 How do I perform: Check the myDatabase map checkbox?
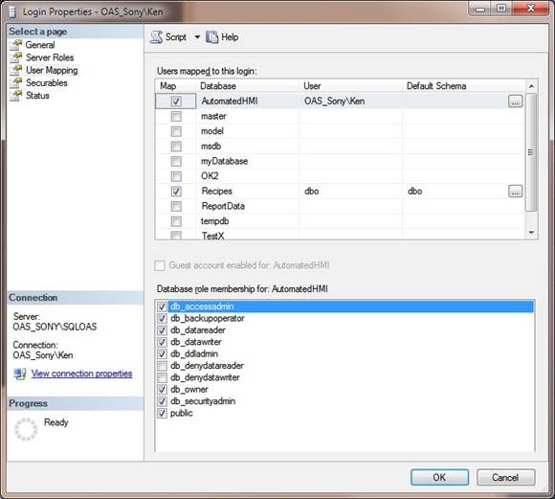pyautogui.click(x=176, y=161)
